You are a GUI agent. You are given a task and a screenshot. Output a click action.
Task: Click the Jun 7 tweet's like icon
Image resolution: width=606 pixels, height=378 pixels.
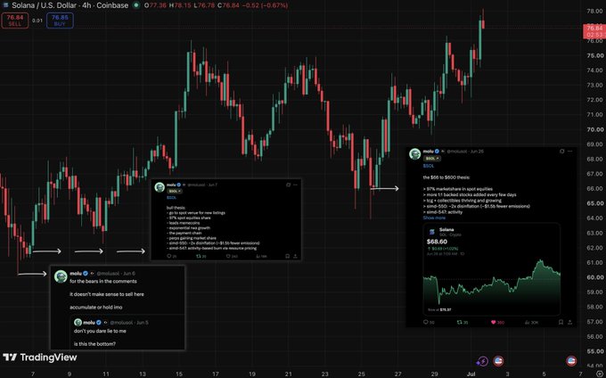click(228, 256)
